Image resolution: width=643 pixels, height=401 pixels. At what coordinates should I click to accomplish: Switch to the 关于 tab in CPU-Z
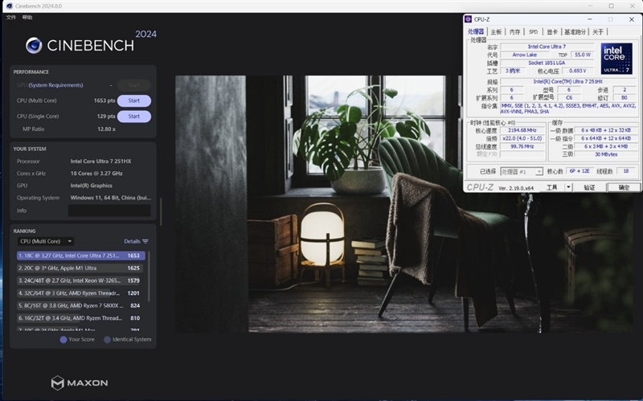[598, 31]
